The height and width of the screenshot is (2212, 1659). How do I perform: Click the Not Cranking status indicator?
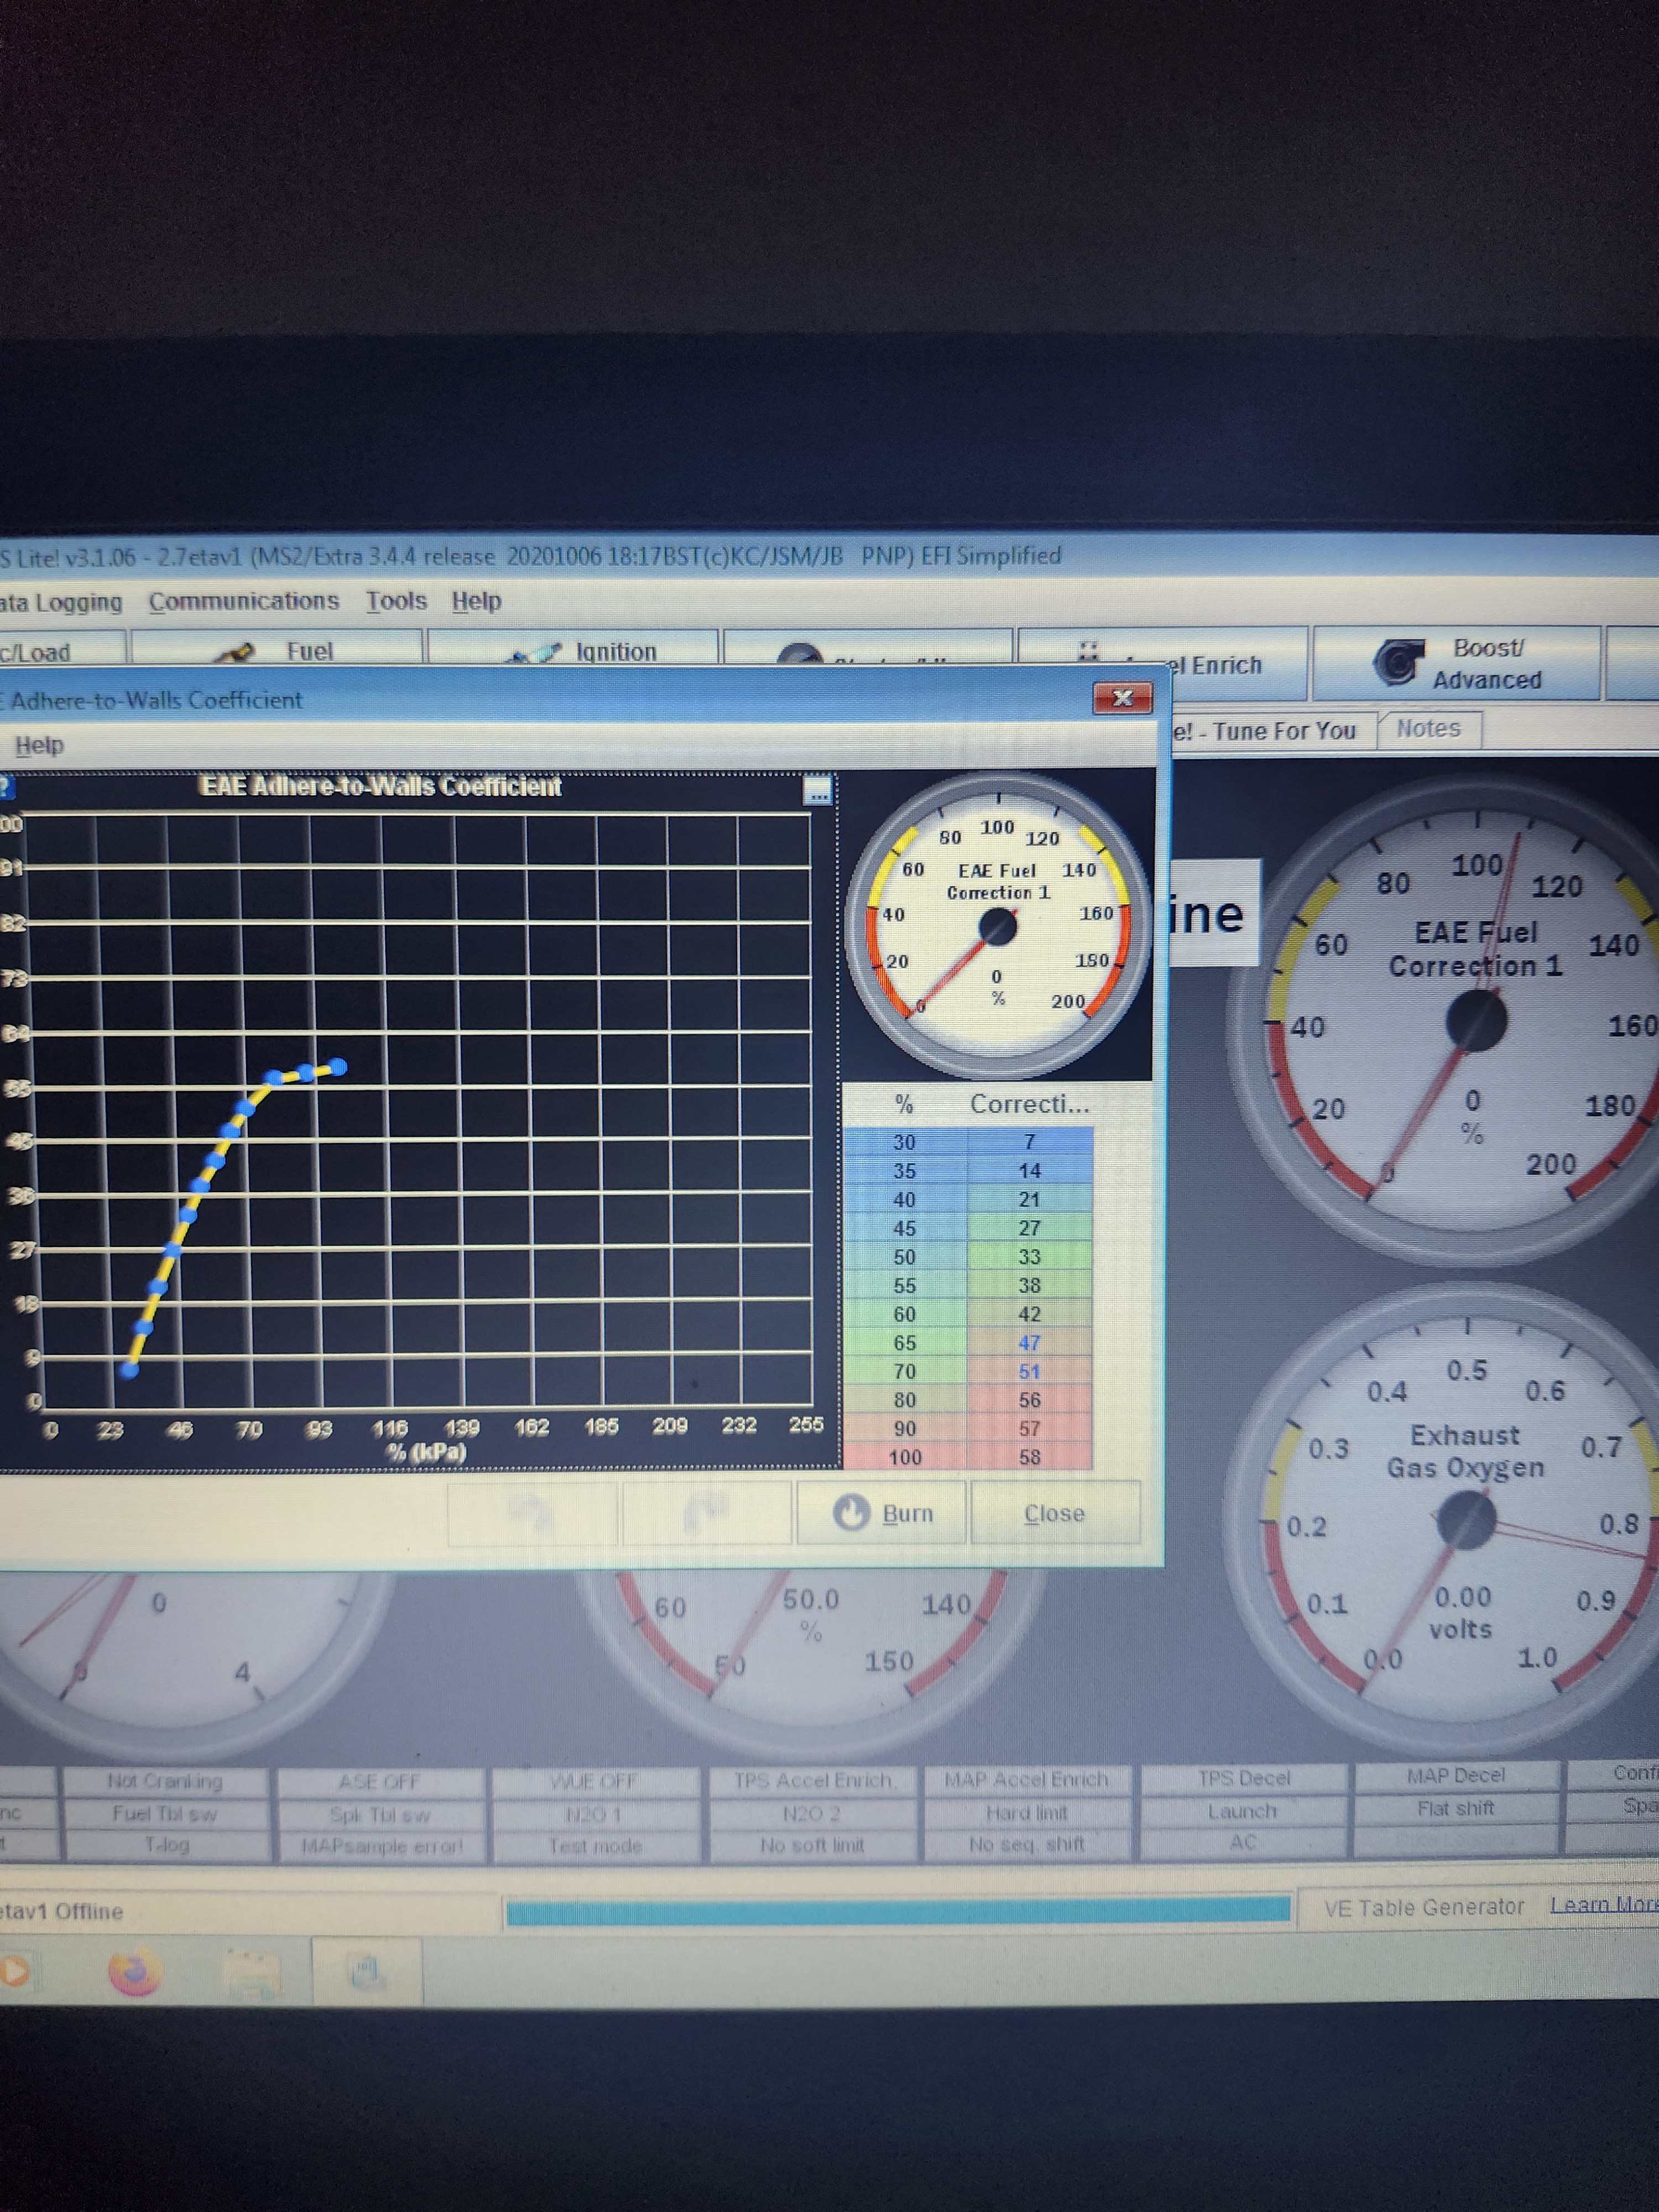(x=166, y=1781)
